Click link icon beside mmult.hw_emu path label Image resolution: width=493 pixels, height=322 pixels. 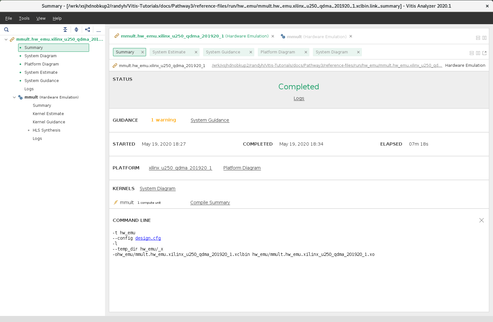click(115, 65)
